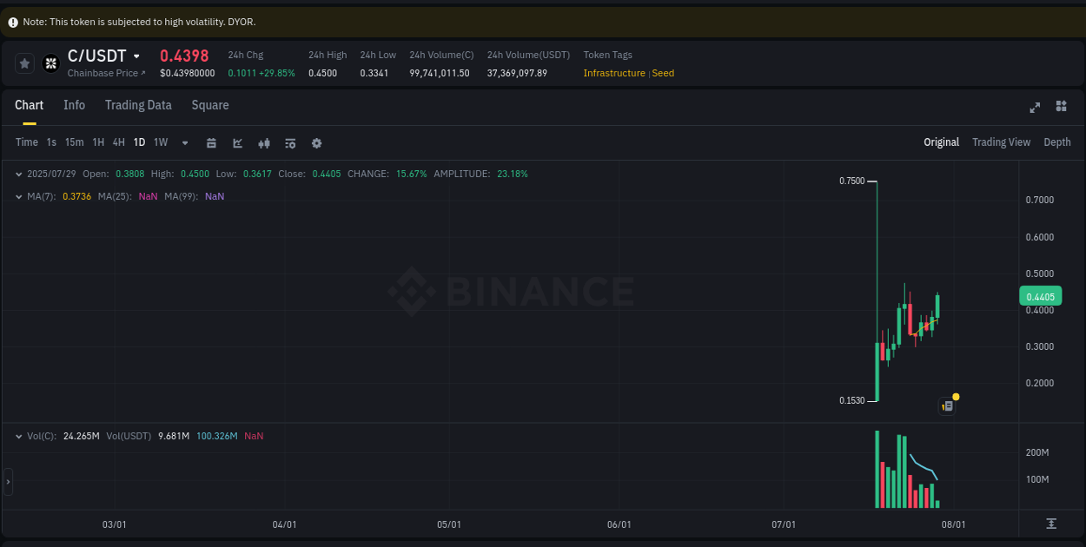The height and width of the screenshot is (547, 1086).
Task: Click the green 0.4405 price marker on the axis
Action: pos(1040,296)
